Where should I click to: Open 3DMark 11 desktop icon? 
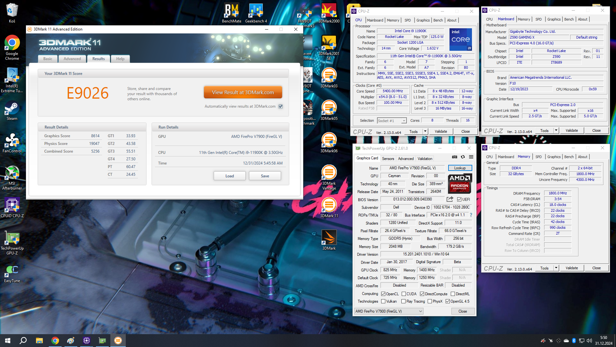point(329,208)
